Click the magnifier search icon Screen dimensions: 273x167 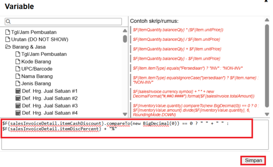coord(8,22)
